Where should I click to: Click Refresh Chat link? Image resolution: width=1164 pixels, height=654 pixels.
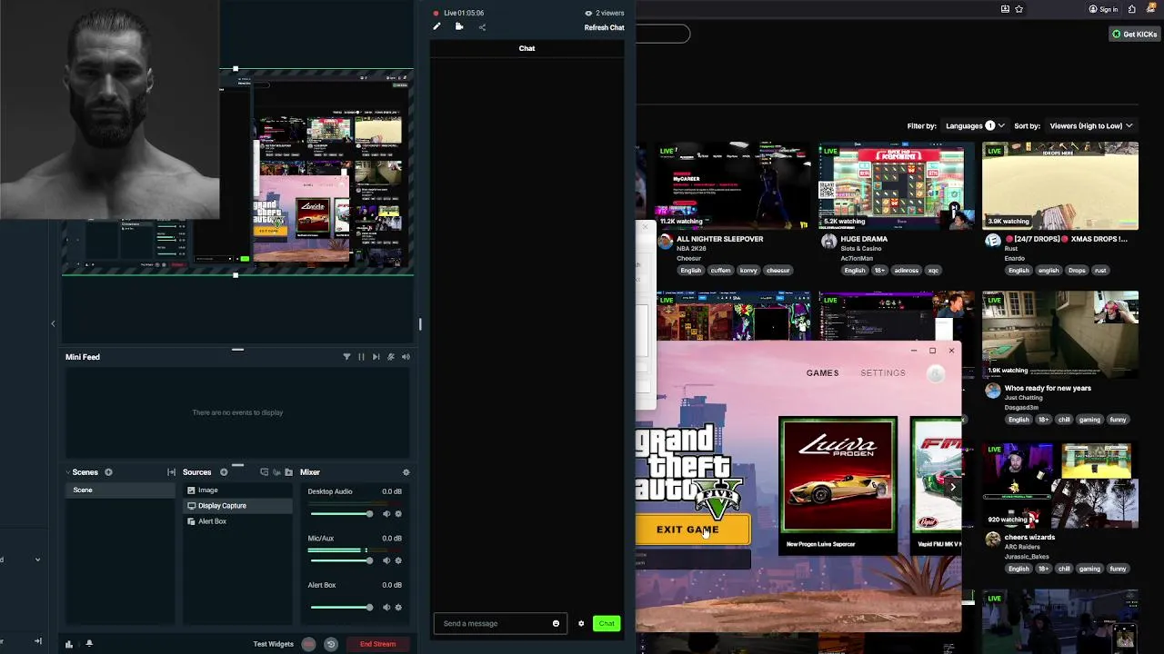coord(604,27)
